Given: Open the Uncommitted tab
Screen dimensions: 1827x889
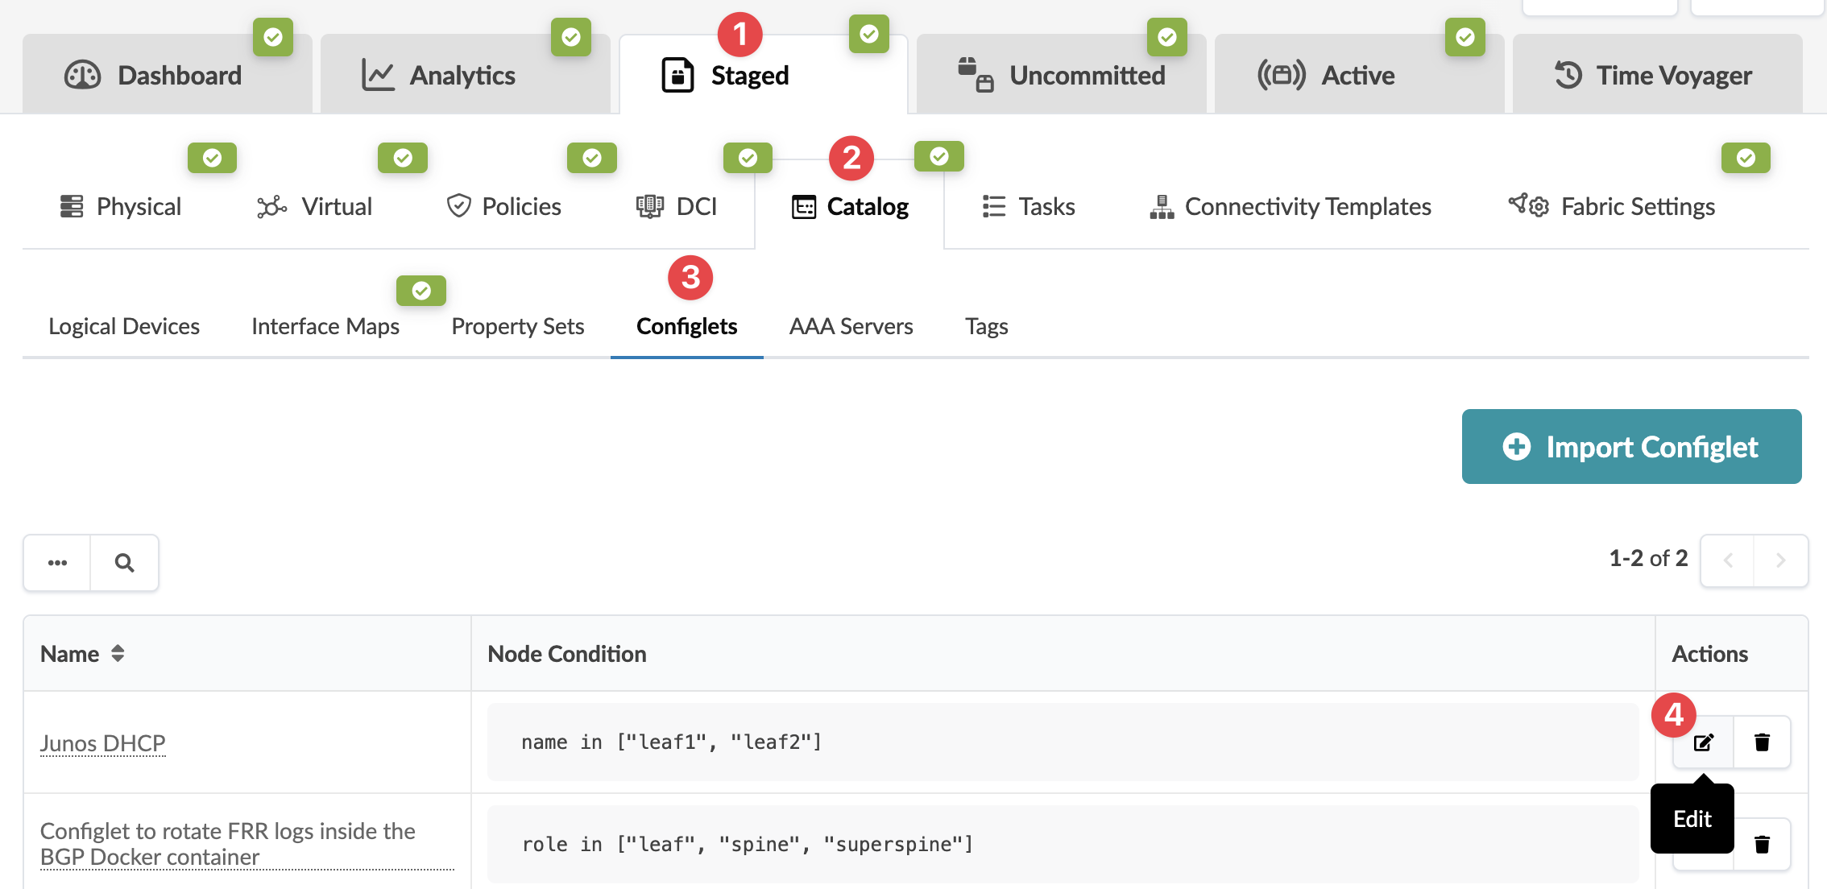Looking at the screenshot, I should [x=1061, y=76].
